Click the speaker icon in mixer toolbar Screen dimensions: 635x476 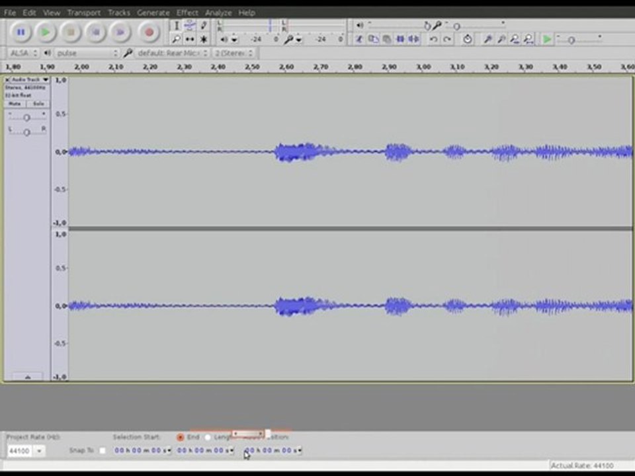click(x=360, y=26)
